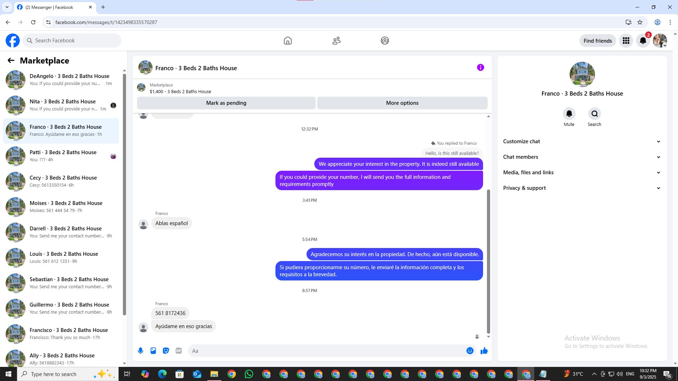Click the Search Facebook field
The height and width of the screenshot is (381, 678).
click(72, 41)
